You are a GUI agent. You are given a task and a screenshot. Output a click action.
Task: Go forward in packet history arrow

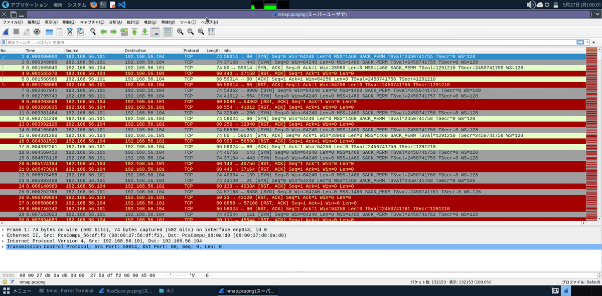113,32
